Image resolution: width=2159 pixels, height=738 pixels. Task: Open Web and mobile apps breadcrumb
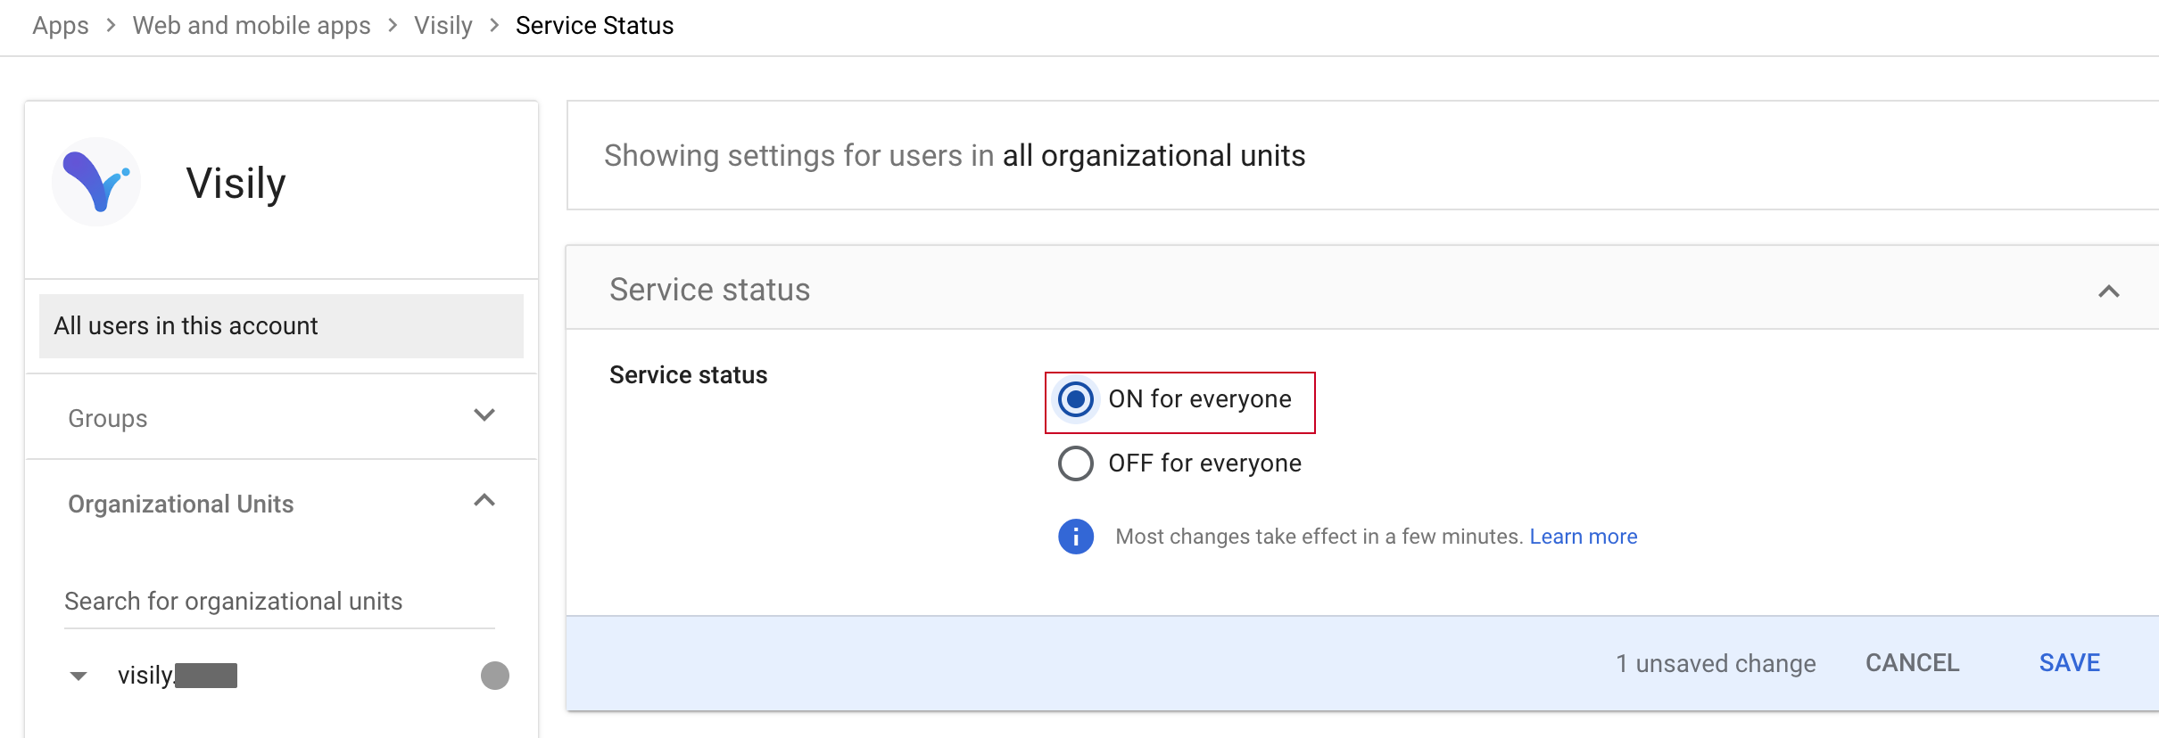click(x=252, y=26)
